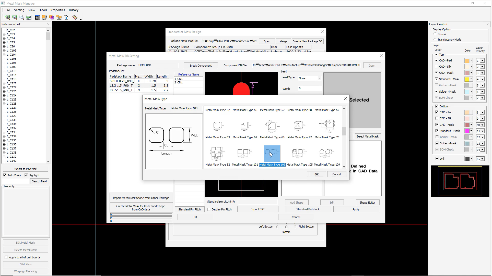Select Metal Mask Type 82 thumbnail
Screen dimensions: 492x276
click(x=217, y=153)
